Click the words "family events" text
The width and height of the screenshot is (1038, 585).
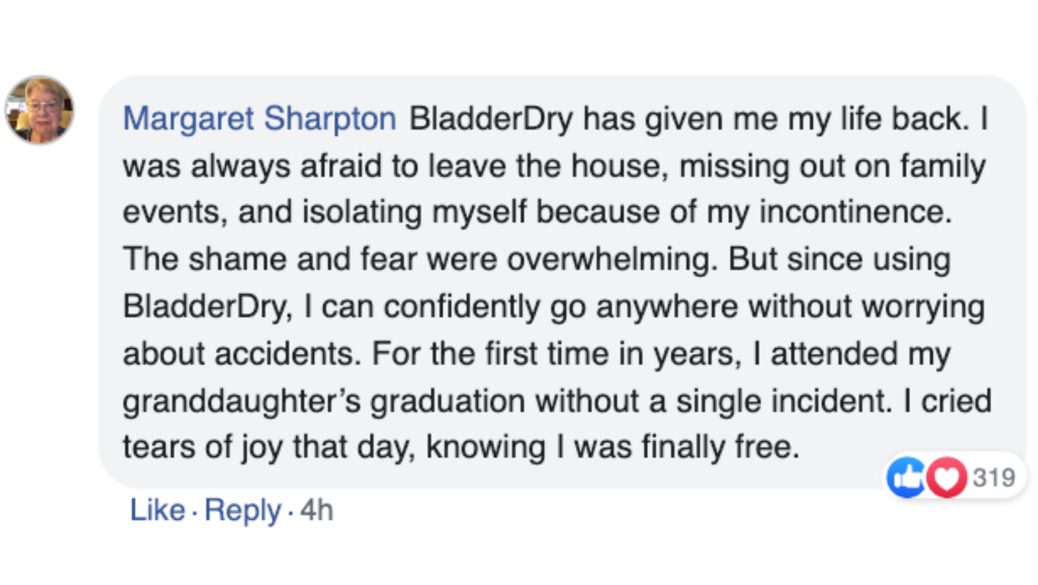942,167
